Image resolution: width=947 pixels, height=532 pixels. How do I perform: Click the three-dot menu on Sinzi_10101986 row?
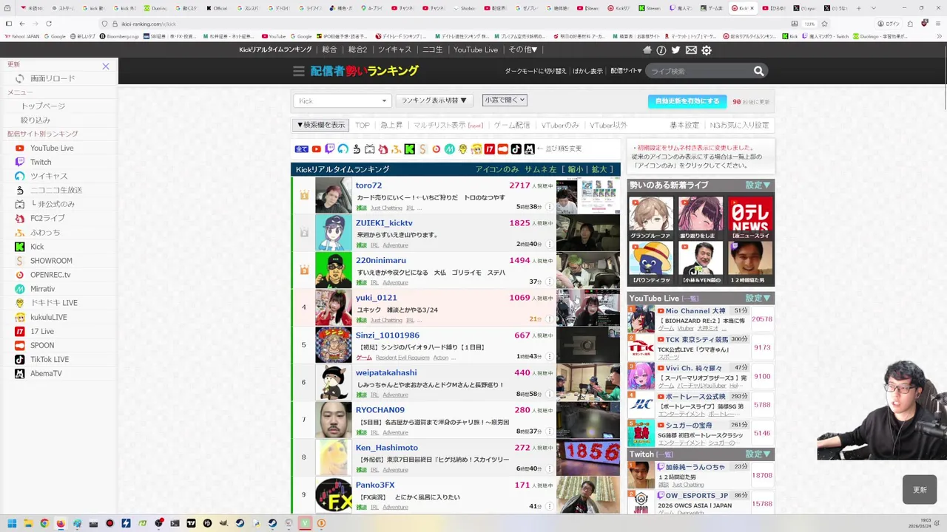pos(549,356)
